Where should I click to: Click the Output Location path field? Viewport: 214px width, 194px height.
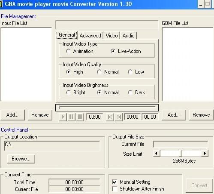click(x=52, y=146)
